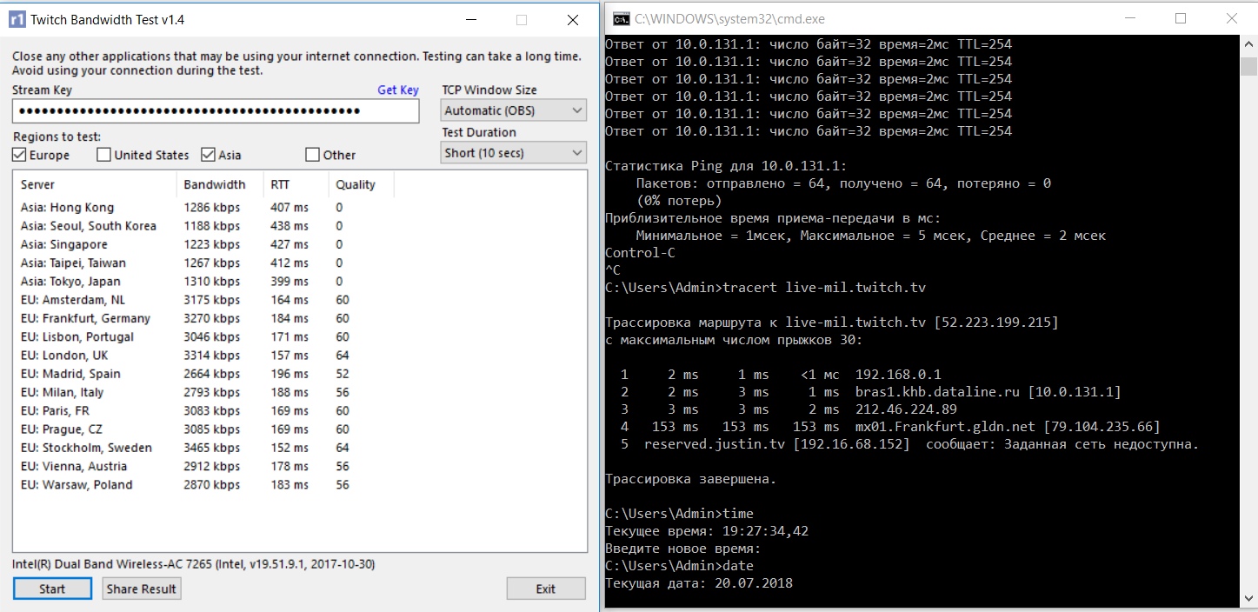Screen dimensions: 1258x612
Task: Open the TCP Window Size dropdown
Action: tap(513, 110)
